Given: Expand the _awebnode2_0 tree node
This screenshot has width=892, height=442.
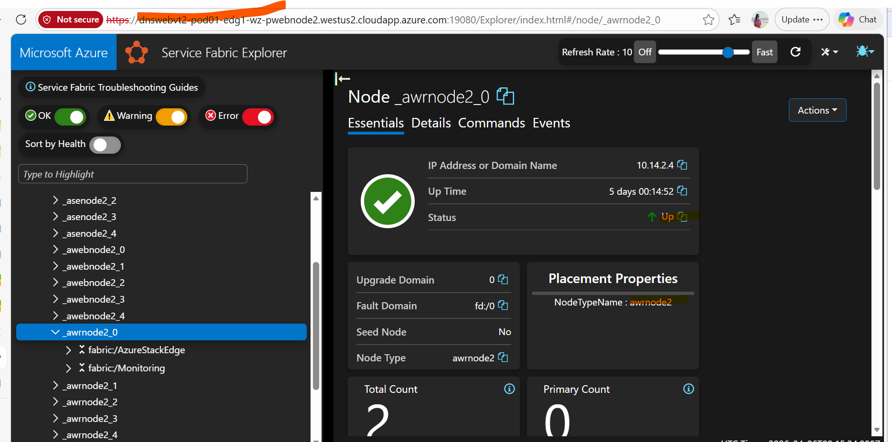Looking at the screenshot, I should pos(55,250).
